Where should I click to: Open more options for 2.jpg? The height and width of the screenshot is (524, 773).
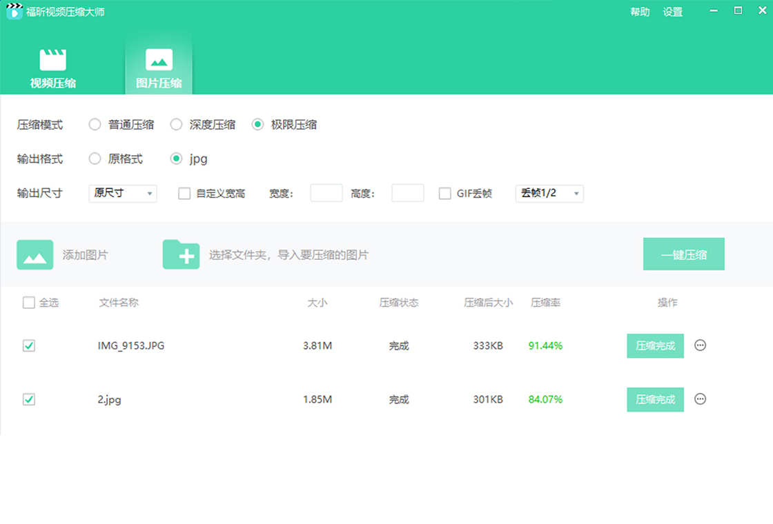point(700,399)
